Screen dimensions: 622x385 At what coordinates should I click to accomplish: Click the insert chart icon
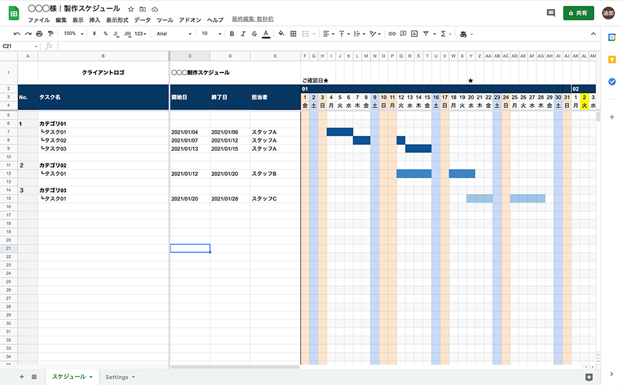pos(415,34)
